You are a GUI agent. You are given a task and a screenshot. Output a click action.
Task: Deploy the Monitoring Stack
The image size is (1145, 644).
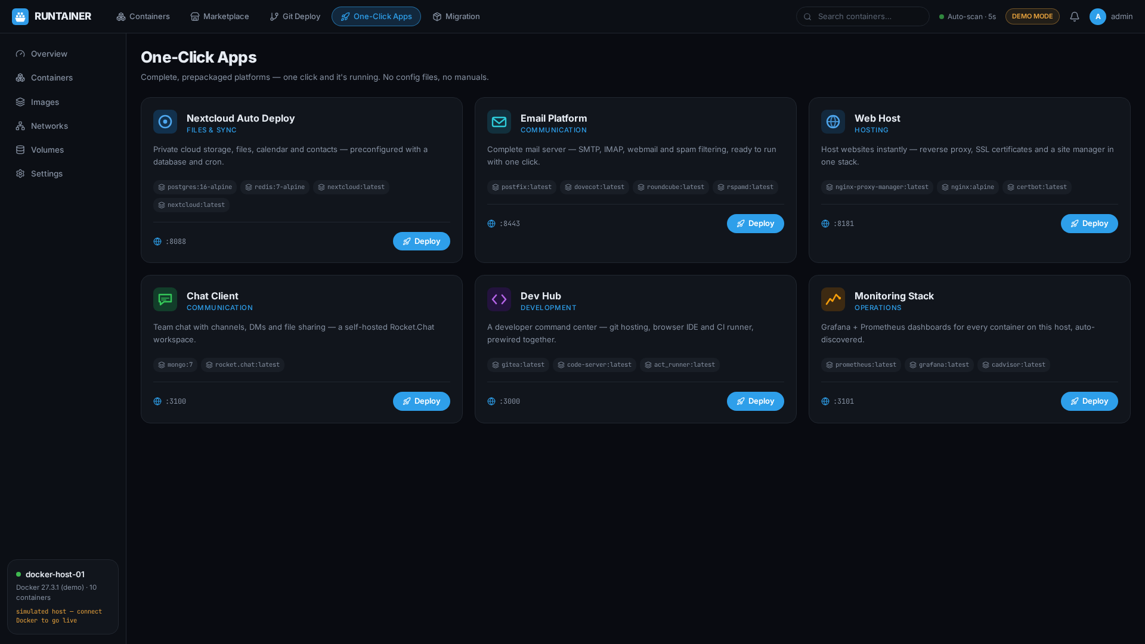point(1090,401)
